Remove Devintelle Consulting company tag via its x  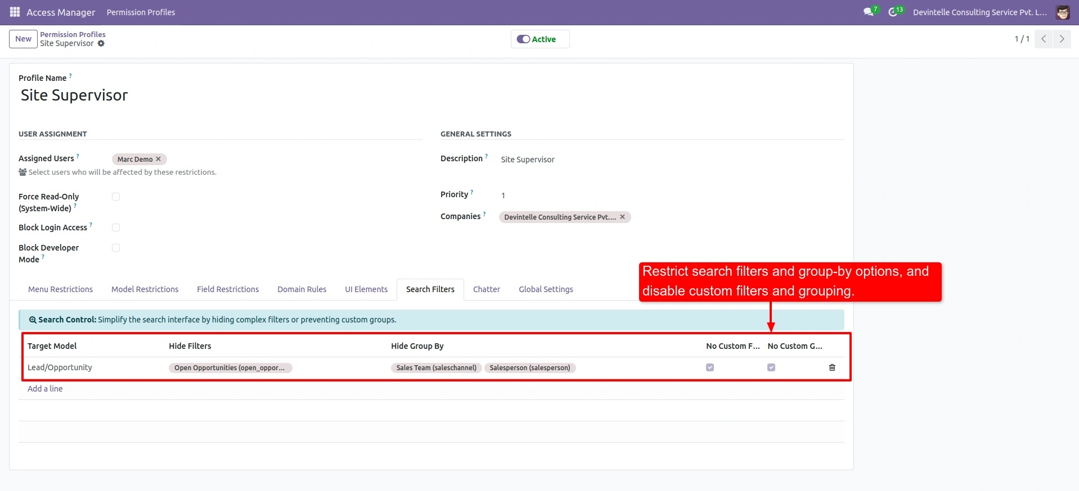coord(622,217)
